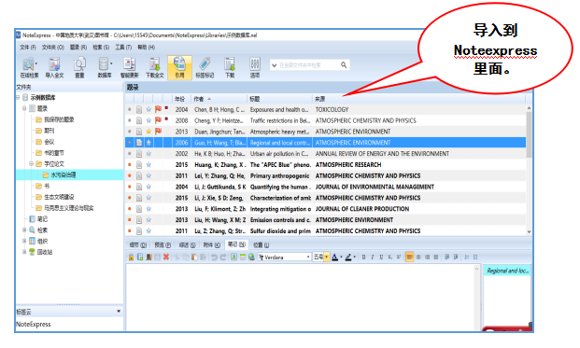The image size is (580, 348).
Task: Toggle star on the selected 2006 Guo row
Action: tap(149, 143)
